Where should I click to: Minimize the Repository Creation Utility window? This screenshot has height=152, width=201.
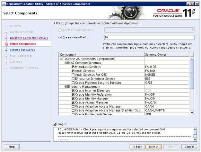coord(188,4)
